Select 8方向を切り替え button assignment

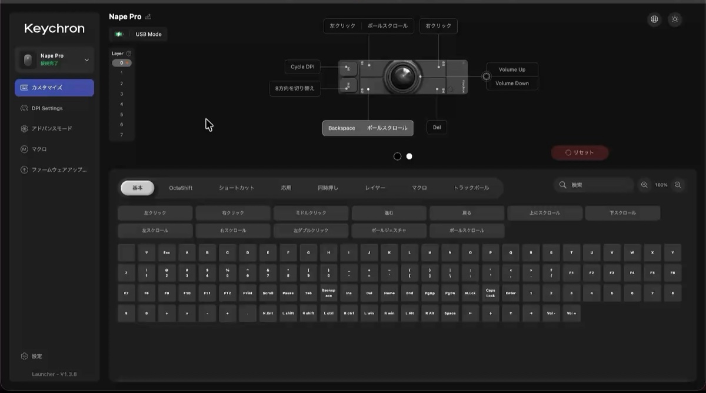tap(295, 89)
